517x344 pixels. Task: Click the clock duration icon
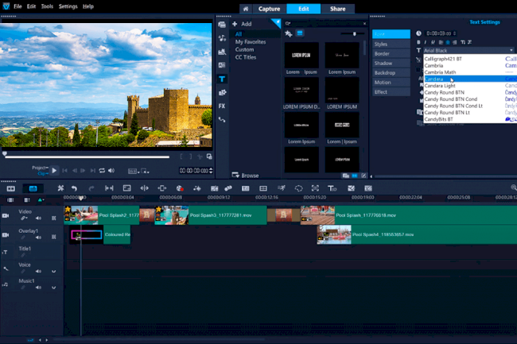click(418, 33)
